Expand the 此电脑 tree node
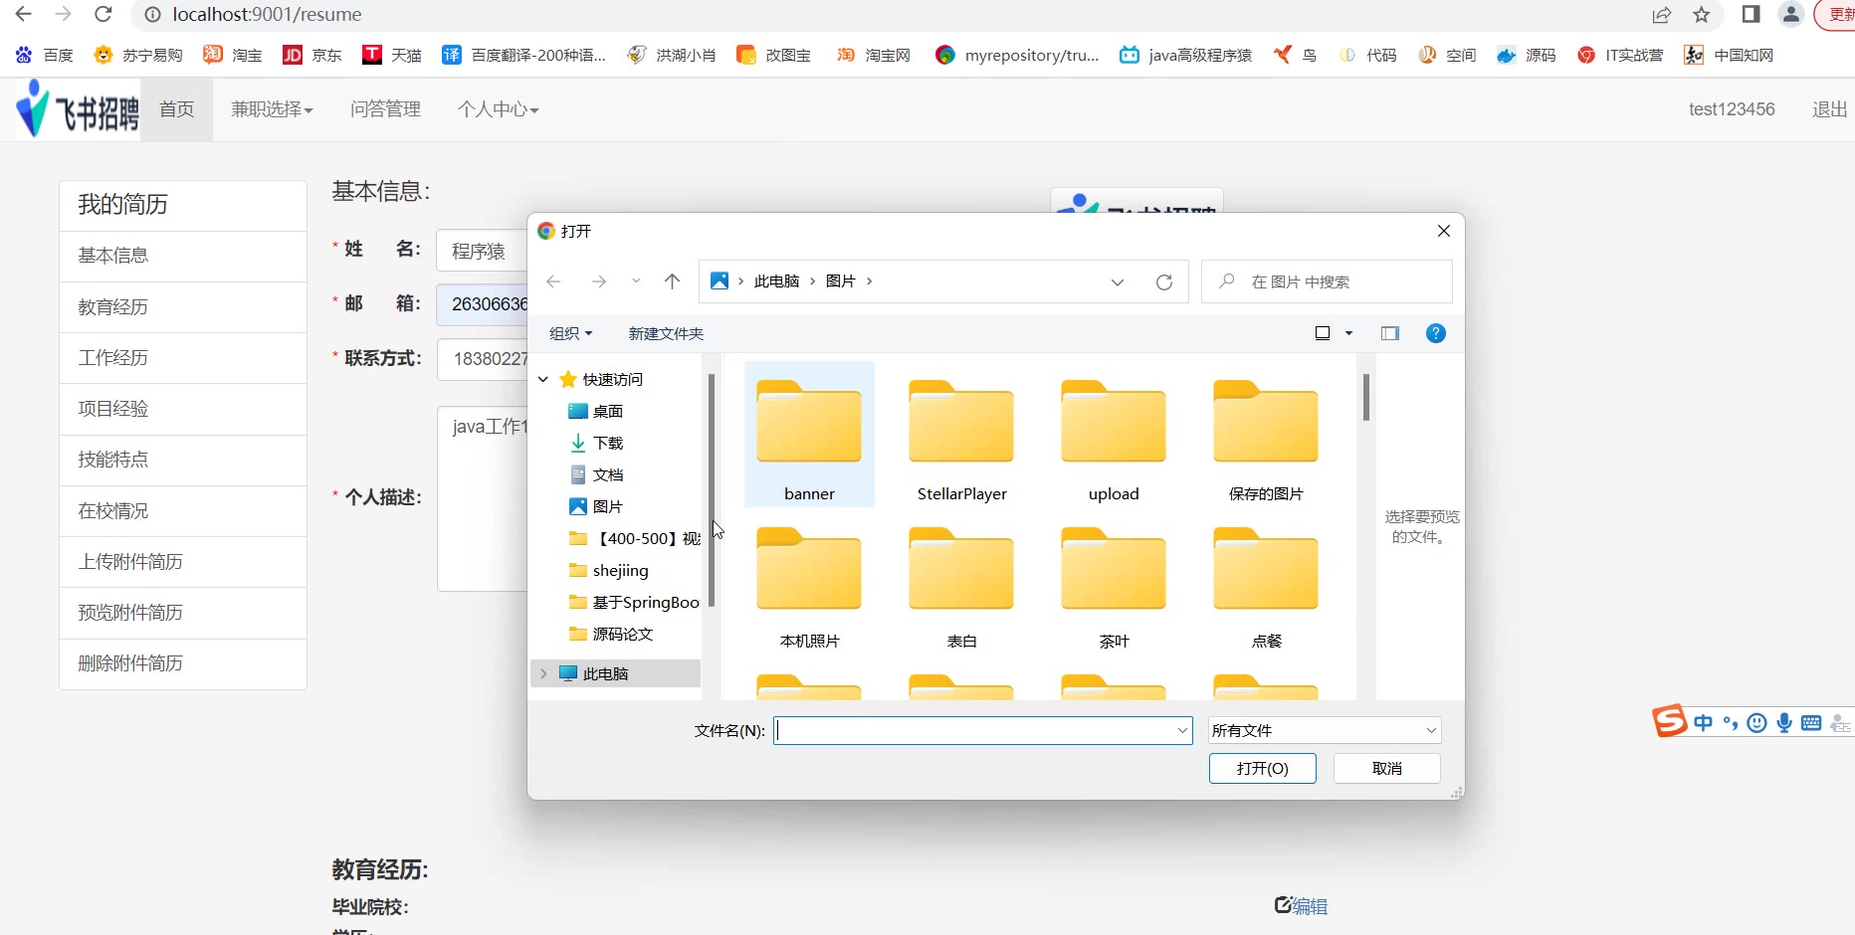The image size is (1855, 935). click(543, 673)
